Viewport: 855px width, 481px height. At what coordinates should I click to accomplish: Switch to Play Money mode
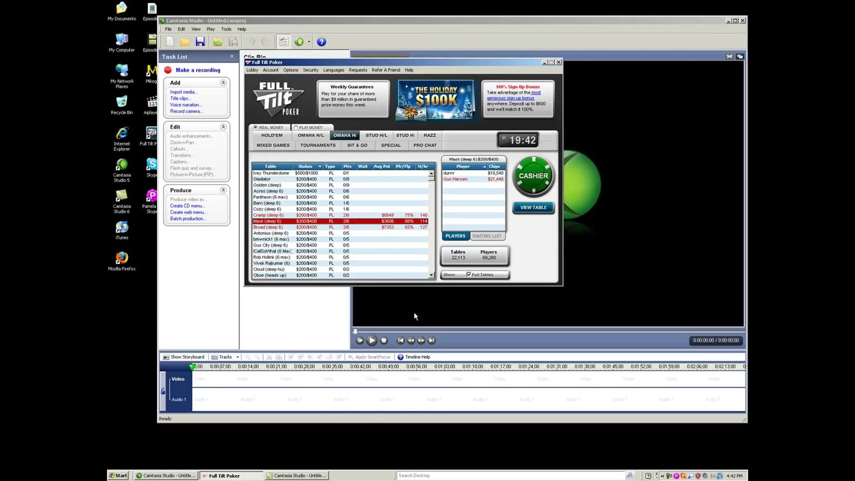click(296, 127)
